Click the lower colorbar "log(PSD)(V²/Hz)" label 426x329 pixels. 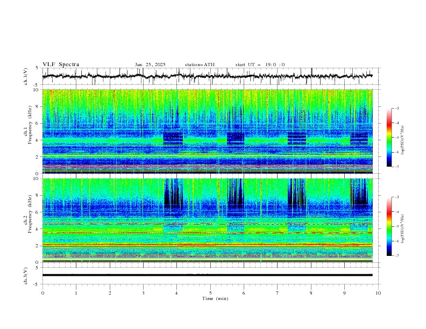(403, 228)
